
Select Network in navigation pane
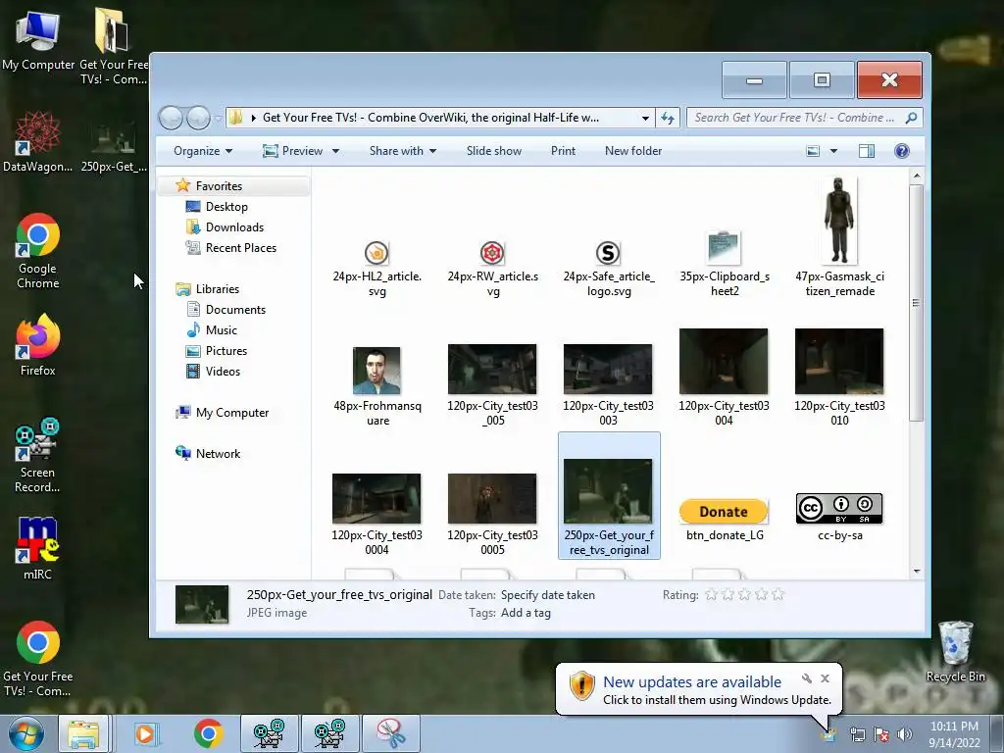click(x=218, y=454)
